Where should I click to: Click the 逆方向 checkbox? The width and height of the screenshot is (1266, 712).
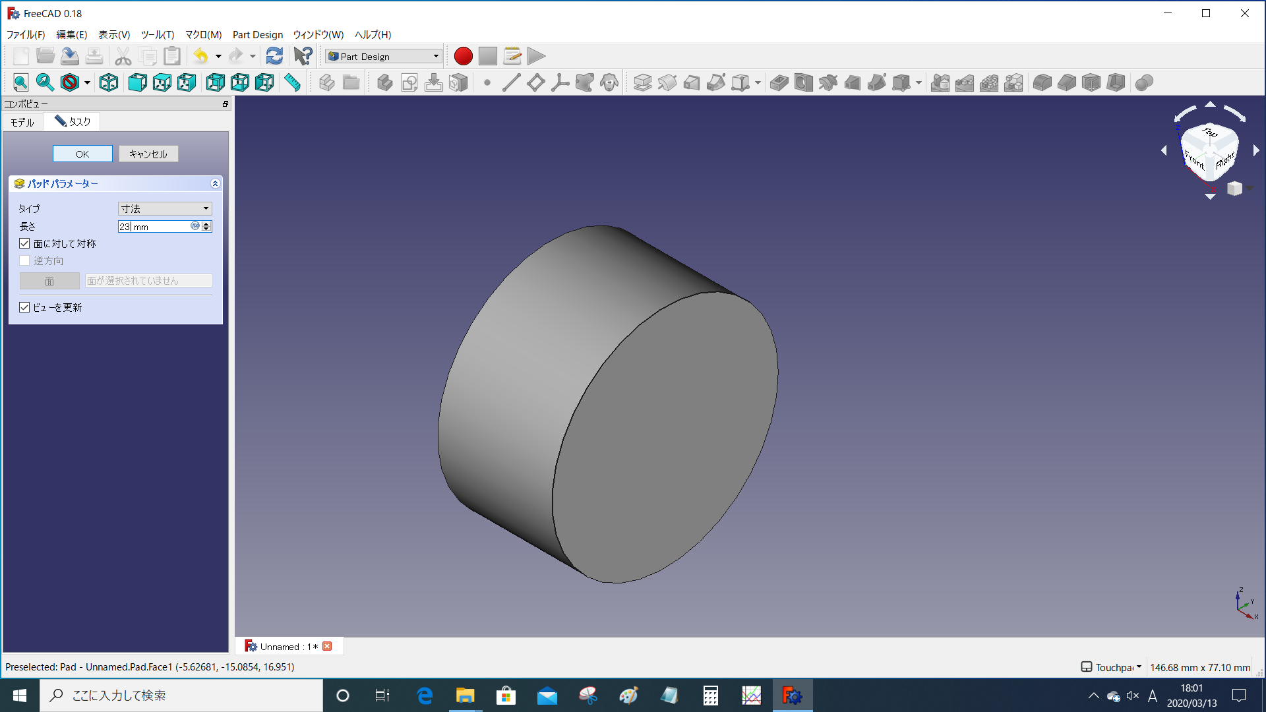24,260
